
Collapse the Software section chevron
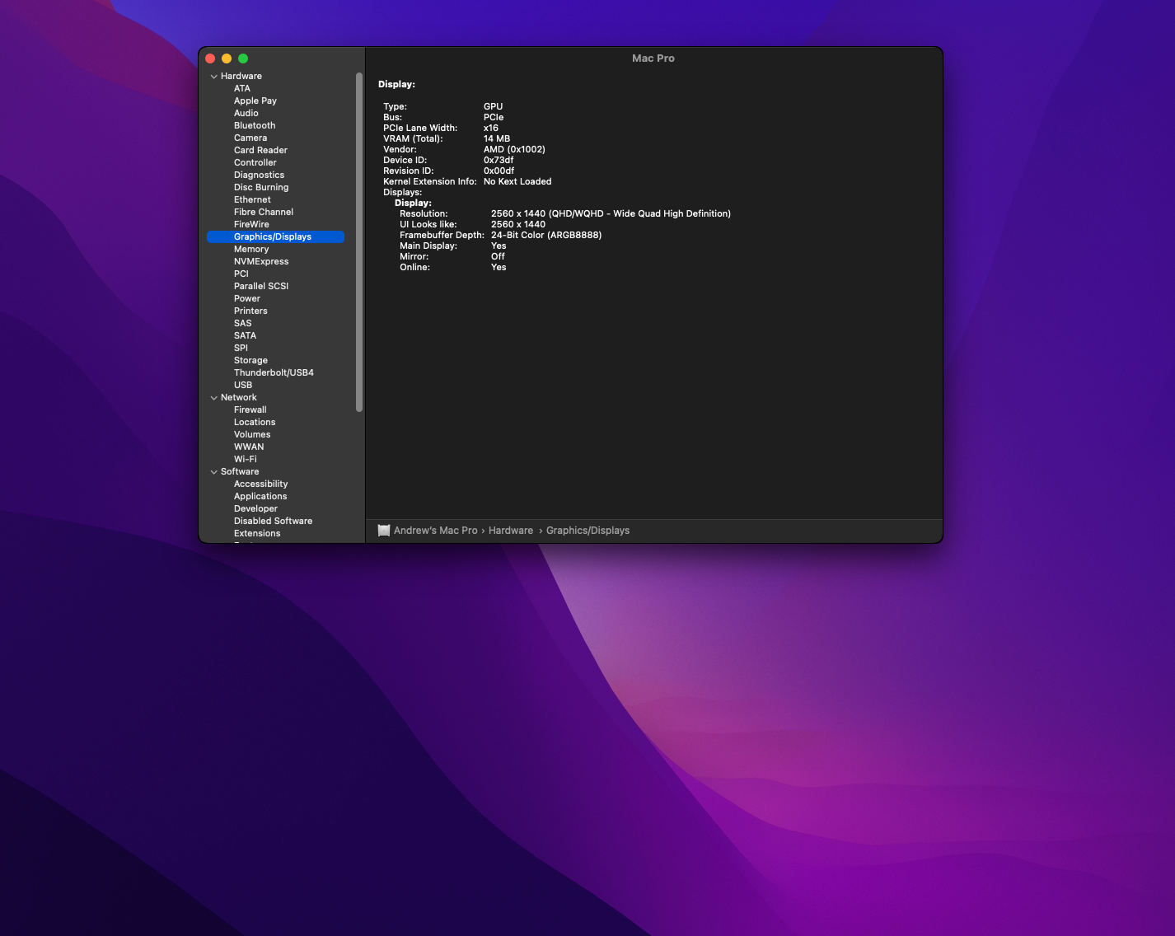tap(214, 472)
